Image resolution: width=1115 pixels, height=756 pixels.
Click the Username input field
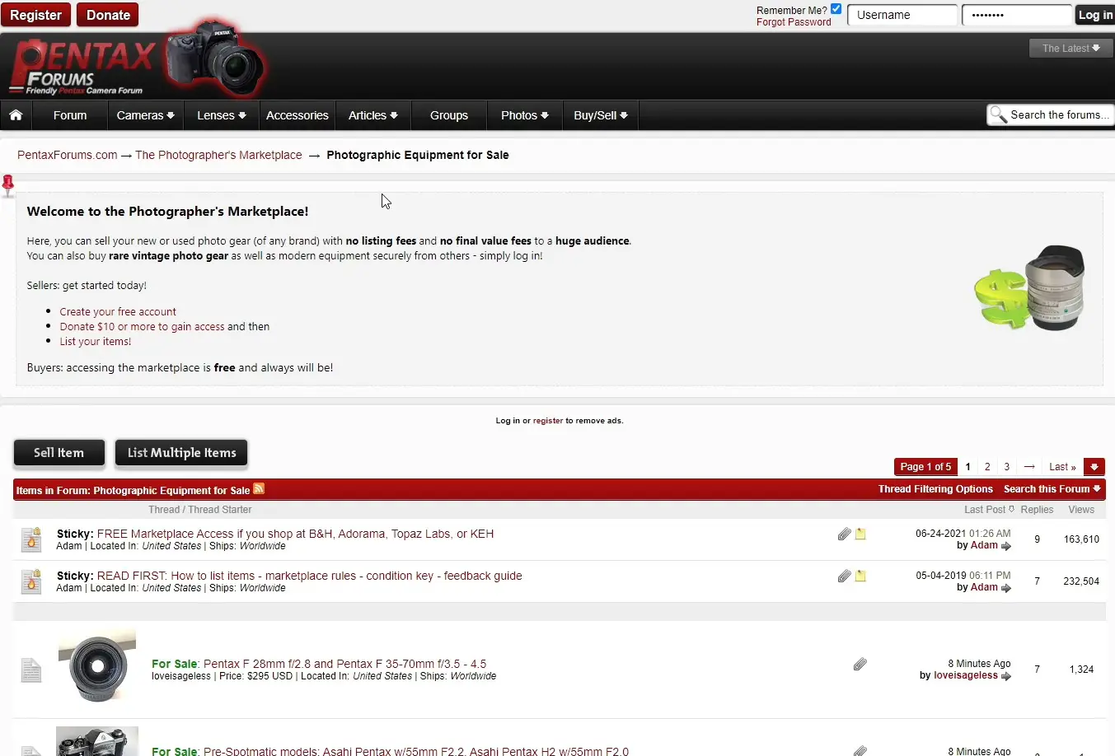(902, 15)
